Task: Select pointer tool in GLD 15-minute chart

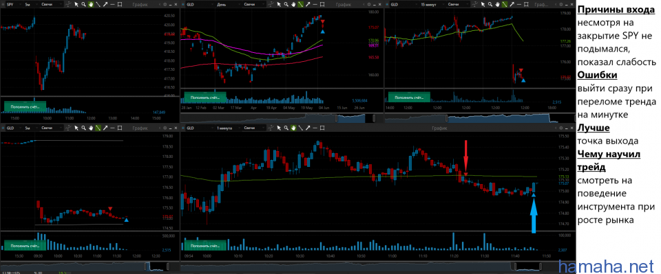Action: (483, 4)
